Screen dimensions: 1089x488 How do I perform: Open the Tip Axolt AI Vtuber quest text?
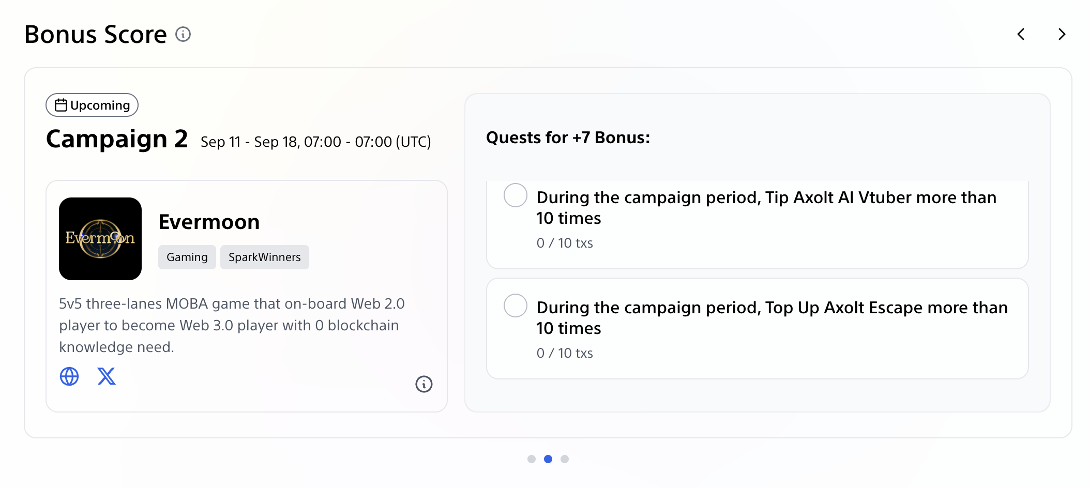click(x=766, y=207)
